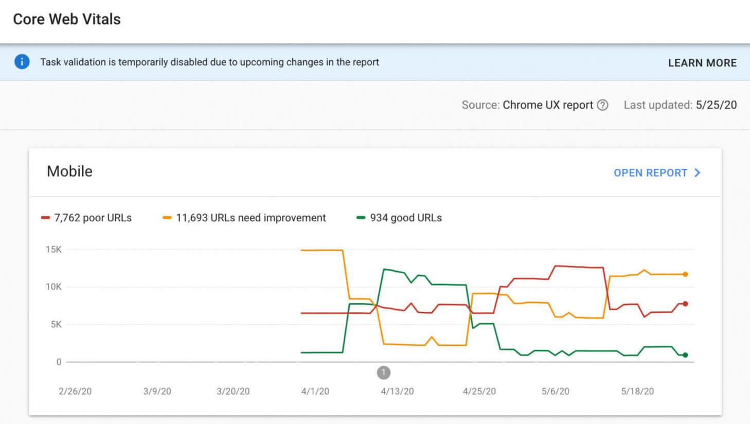The width and height of the screenshot is (750, 424).
Task: Toggle the 11,693 URLs need improvement series
Action: pyautogui.click(x=251, y=218)
